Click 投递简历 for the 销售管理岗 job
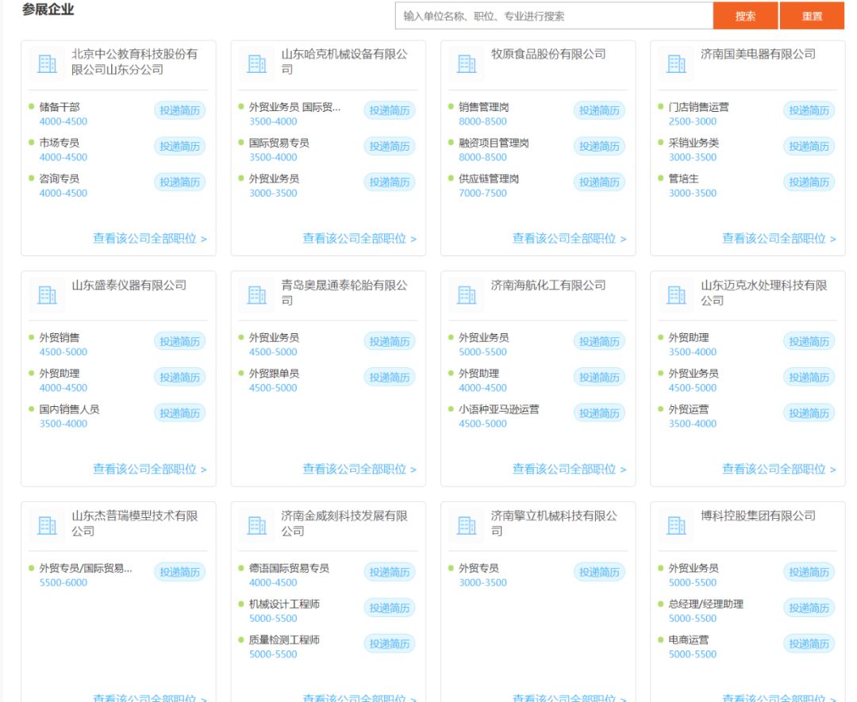This screenshot has height=702, width=857. pyautogui.click(x=600, y=110)
